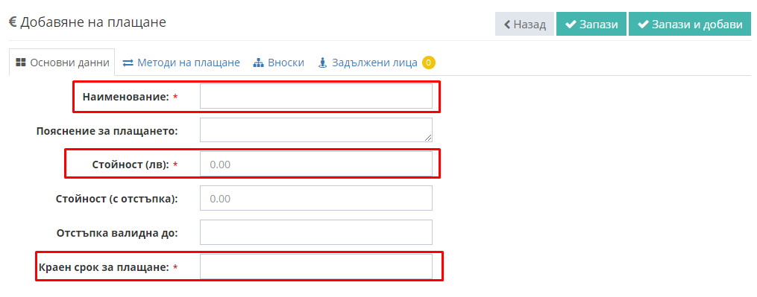Click the Краен срок за плащане label
Viewport: 757px width, 297px height.
(104, 266)
